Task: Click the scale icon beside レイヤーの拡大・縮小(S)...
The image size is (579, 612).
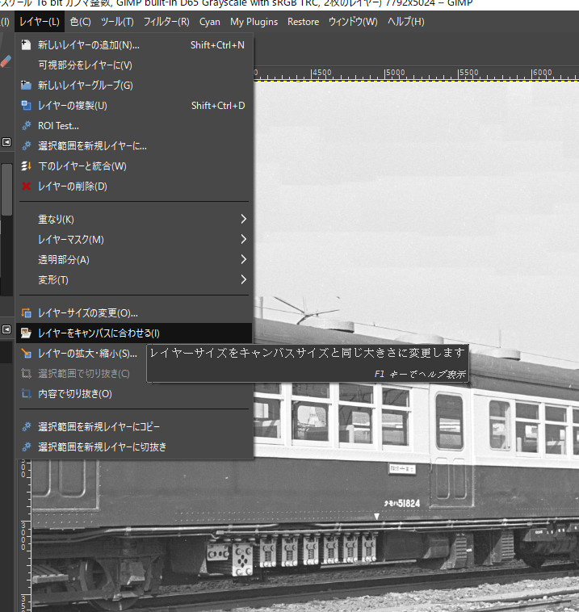Action: [x=26, y=353]
